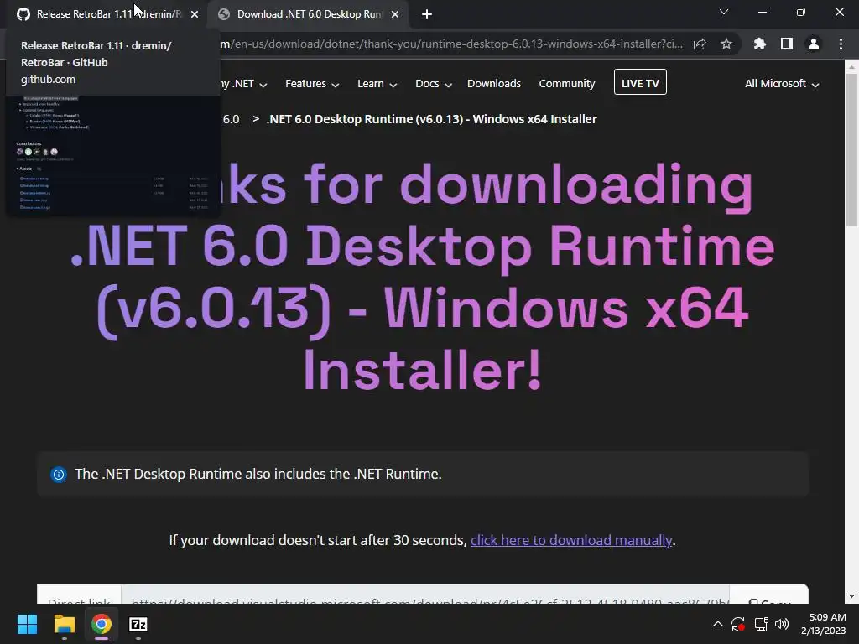Open the Chrome three-dot menu

(841, 44)
